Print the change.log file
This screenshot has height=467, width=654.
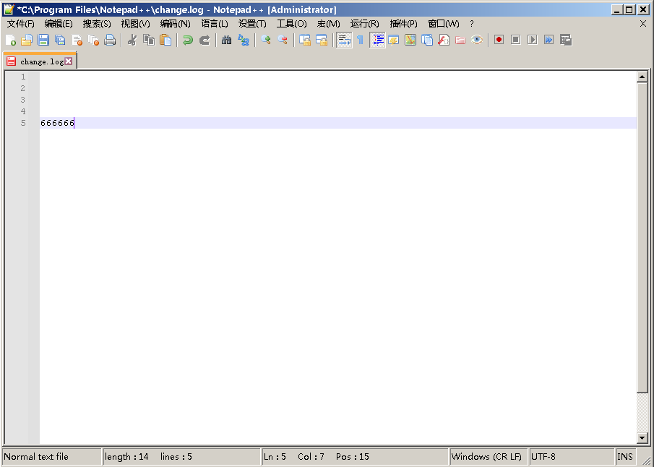(x=110, y=40)
